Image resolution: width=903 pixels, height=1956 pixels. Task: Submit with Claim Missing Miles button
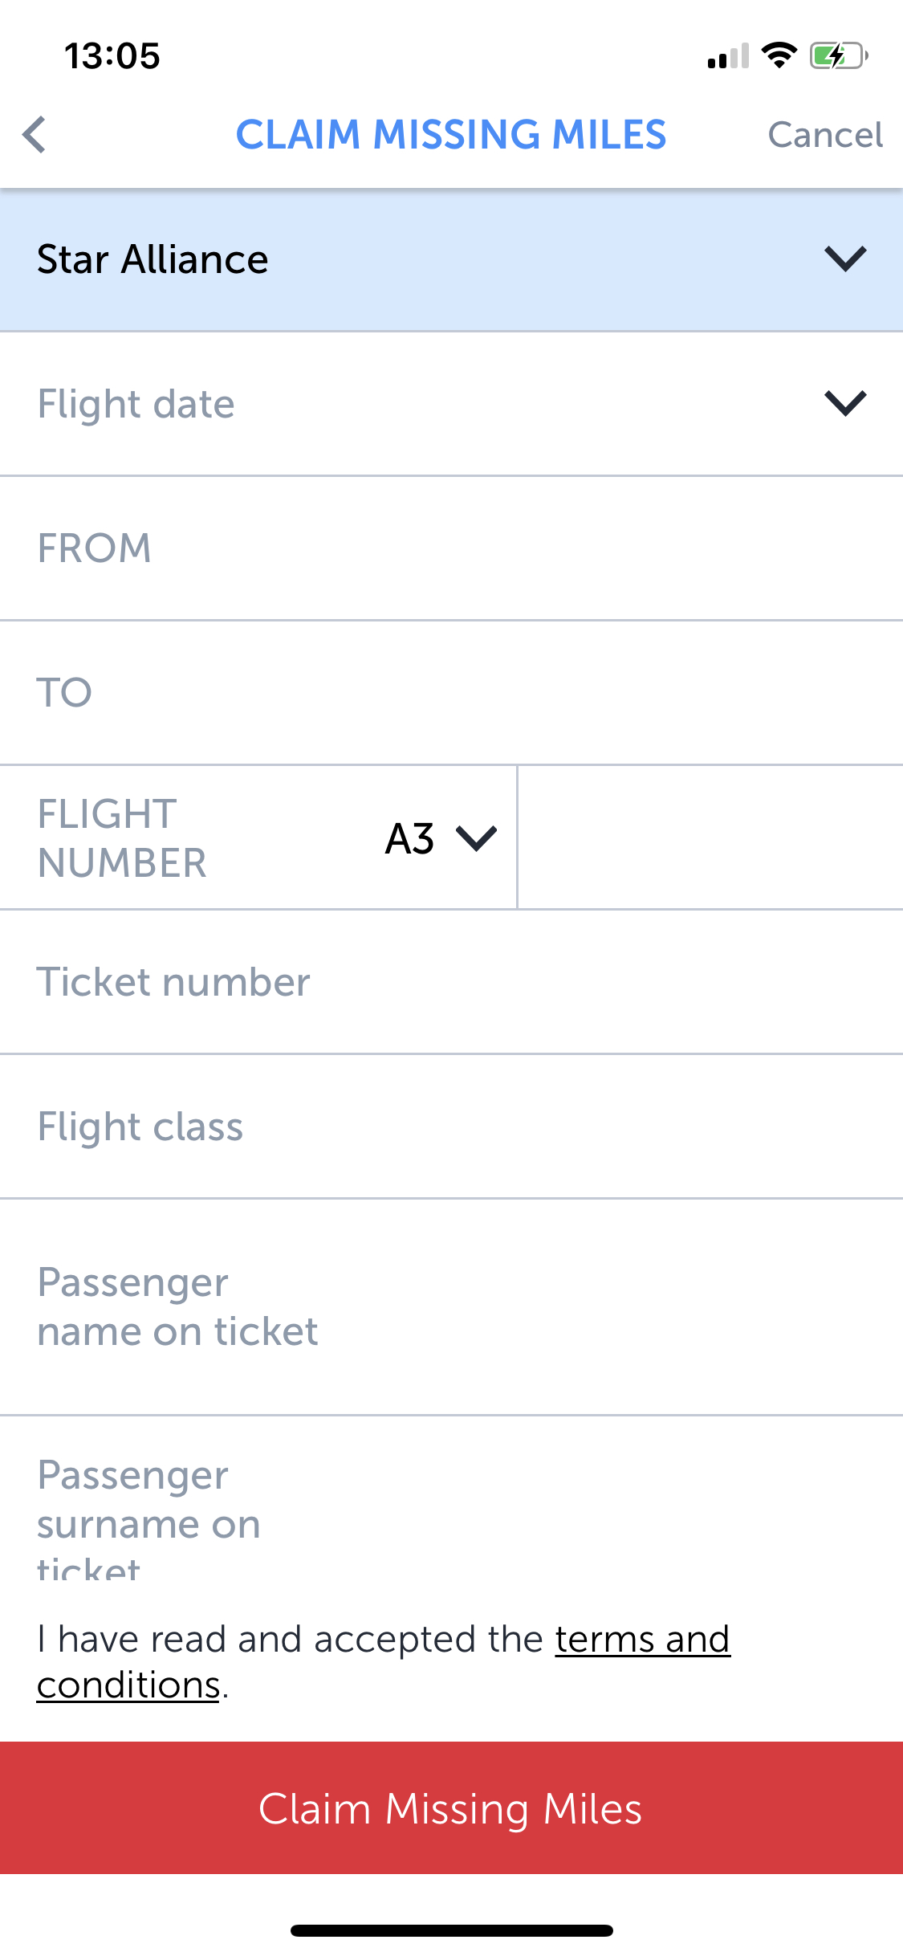pos(451,1808)
